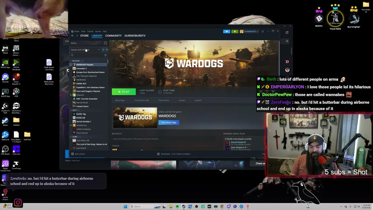Open Steam notifications bell
The width and height of the screenshot is (373, 210).
coord(235,32)
